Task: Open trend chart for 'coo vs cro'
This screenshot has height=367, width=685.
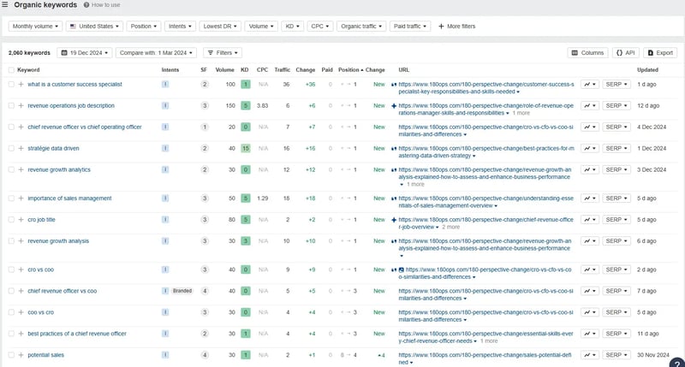Action: 590,312
